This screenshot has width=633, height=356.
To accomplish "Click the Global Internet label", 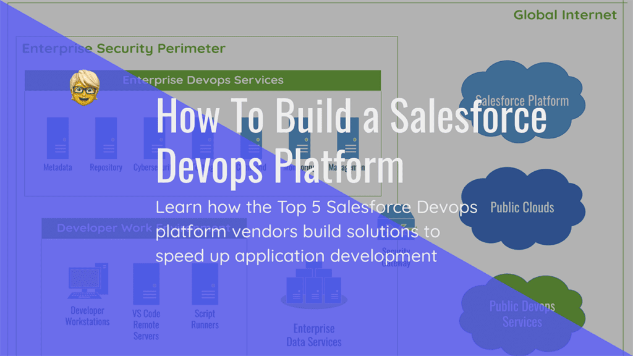I will point(565,15).
